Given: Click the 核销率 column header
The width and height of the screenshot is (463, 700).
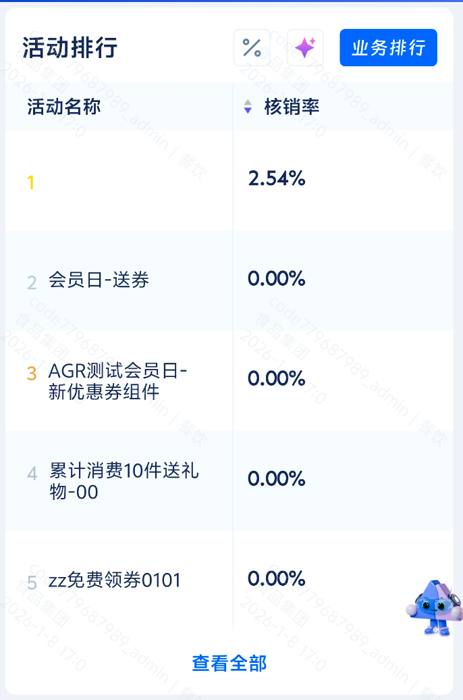Looking at the screenshot, I should pyautogui.click(x=292, y=107).
